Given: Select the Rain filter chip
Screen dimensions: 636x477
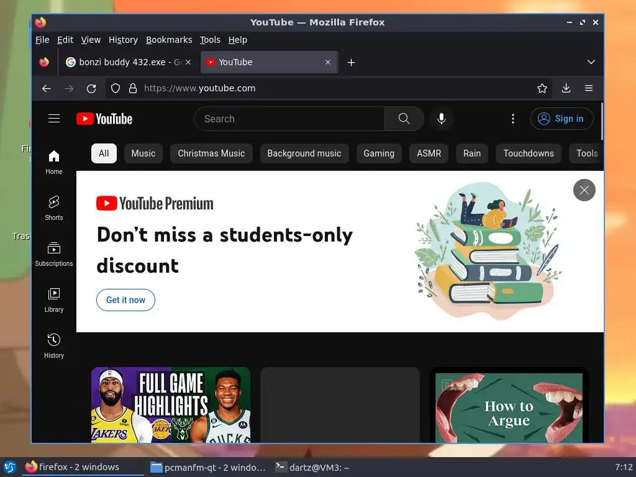Looking at the screenshot, I should 472,153.
